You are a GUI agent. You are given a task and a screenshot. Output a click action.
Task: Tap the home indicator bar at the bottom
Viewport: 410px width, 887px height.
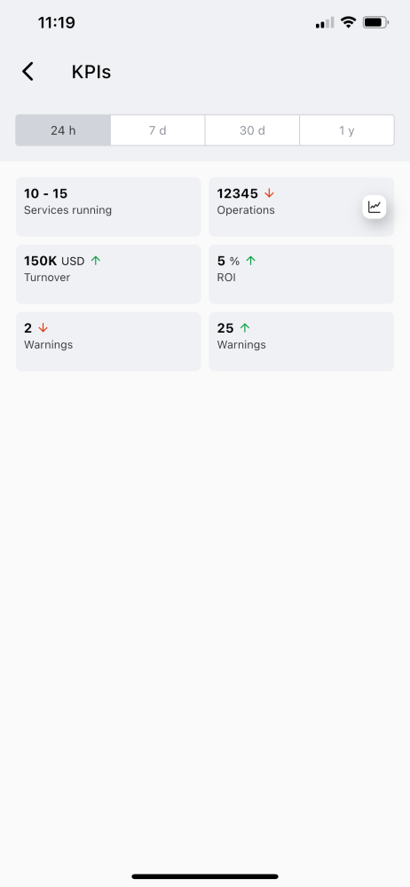[205, 876]
